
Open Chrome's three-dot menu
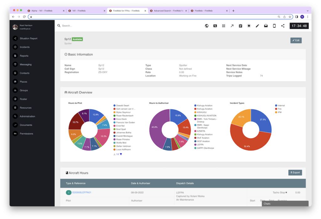[x=308, y=17]
